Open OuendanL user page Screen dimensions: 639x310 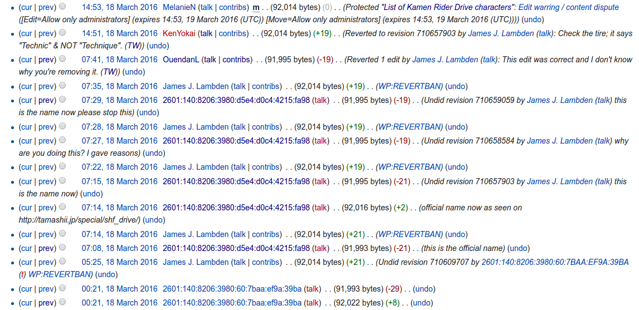(181, 60)
